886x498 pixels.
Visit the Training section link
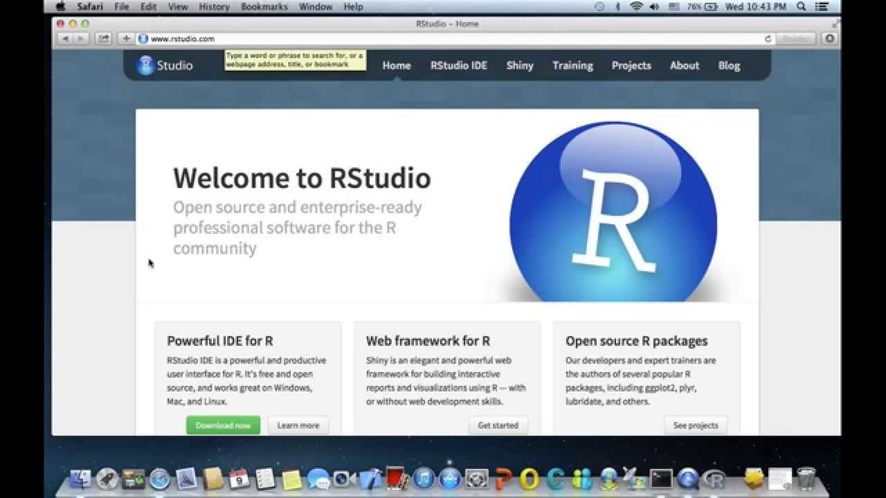[x=572, y=65]
